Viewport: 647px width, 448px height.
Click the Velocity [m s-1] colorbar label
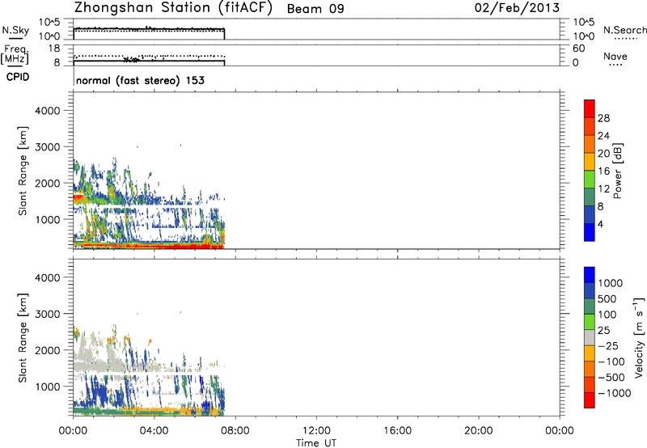[638, 337]
